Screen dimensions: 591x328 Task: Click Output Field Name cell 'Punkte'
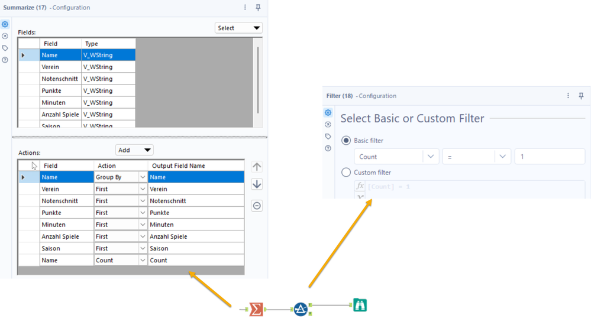[x=196, y=213]
